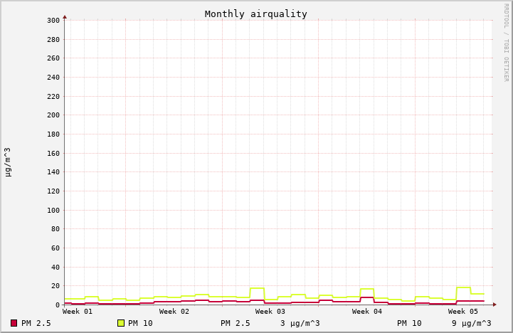The image size is (513, 333).
Task: Click the 40 y-axis value
Action: pos(55,268)
